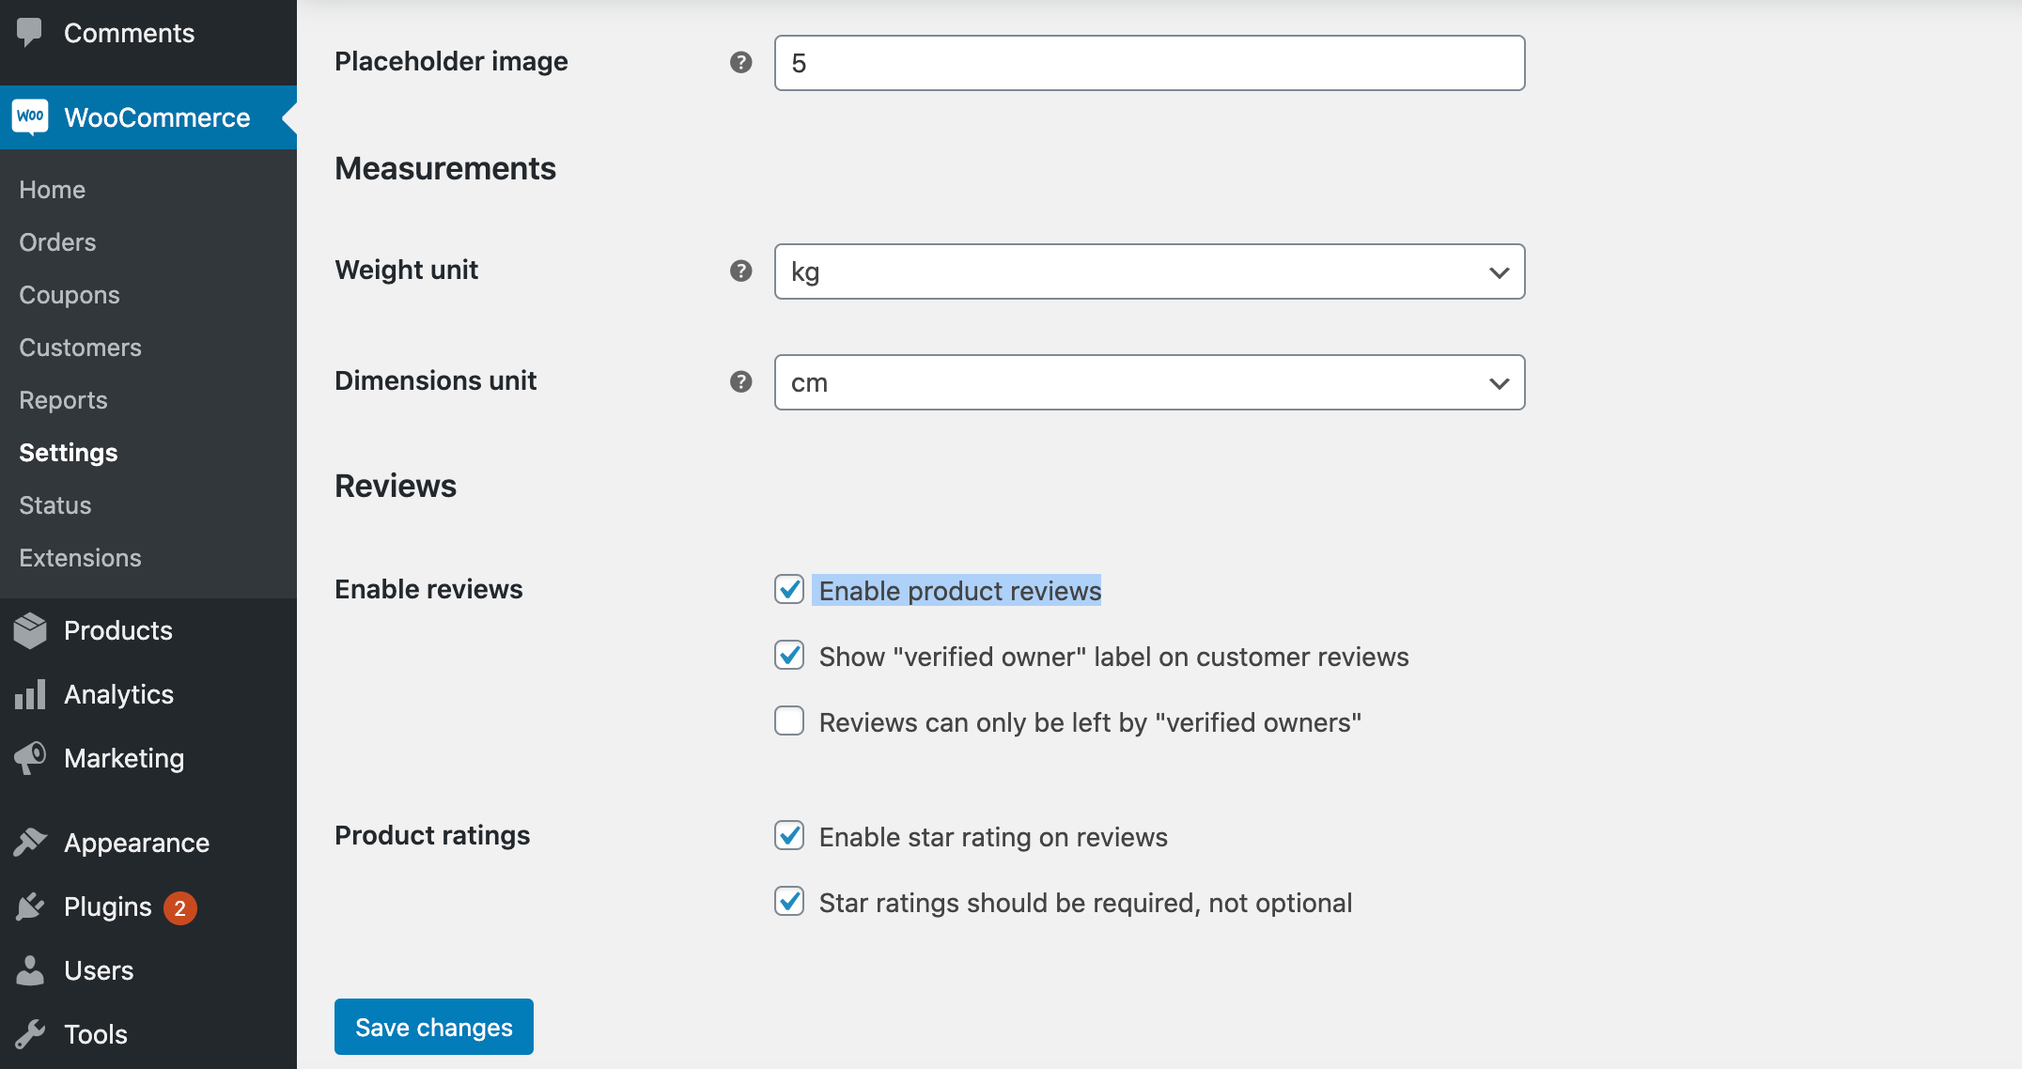The height and width of the screenshot is (1069, 2022).
Task: Uncheck Enable product reviews checkbox
Action: tap(789, 590)
